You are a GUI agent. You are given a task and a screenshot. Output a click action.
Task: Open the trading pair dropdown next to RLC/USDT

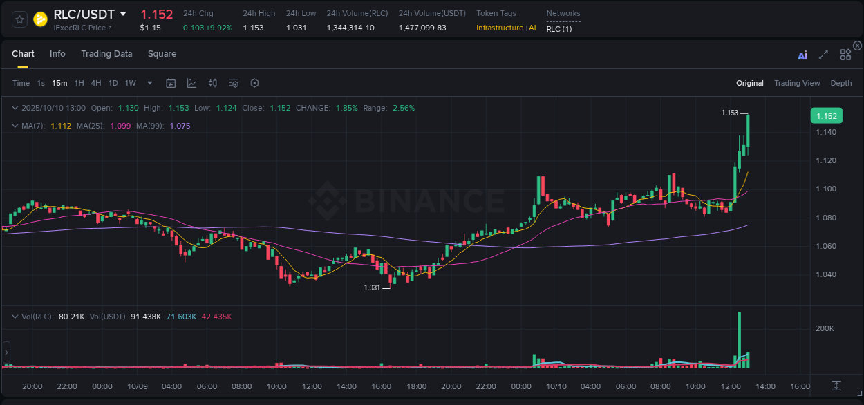tap(124, 14)
